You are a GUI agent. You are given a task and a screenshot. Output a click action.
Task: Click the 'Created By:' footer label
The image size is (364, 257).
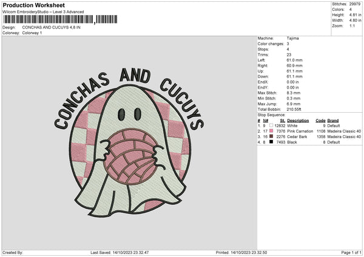tap(13, 253)
